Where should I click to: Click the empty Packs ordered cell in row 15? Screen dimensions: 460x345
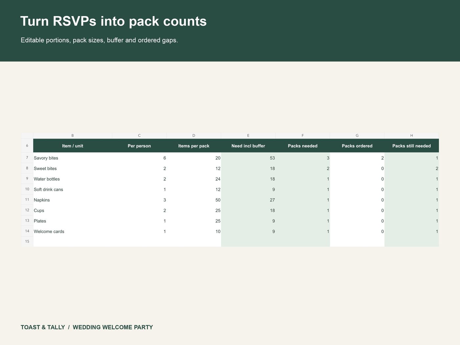357,242
